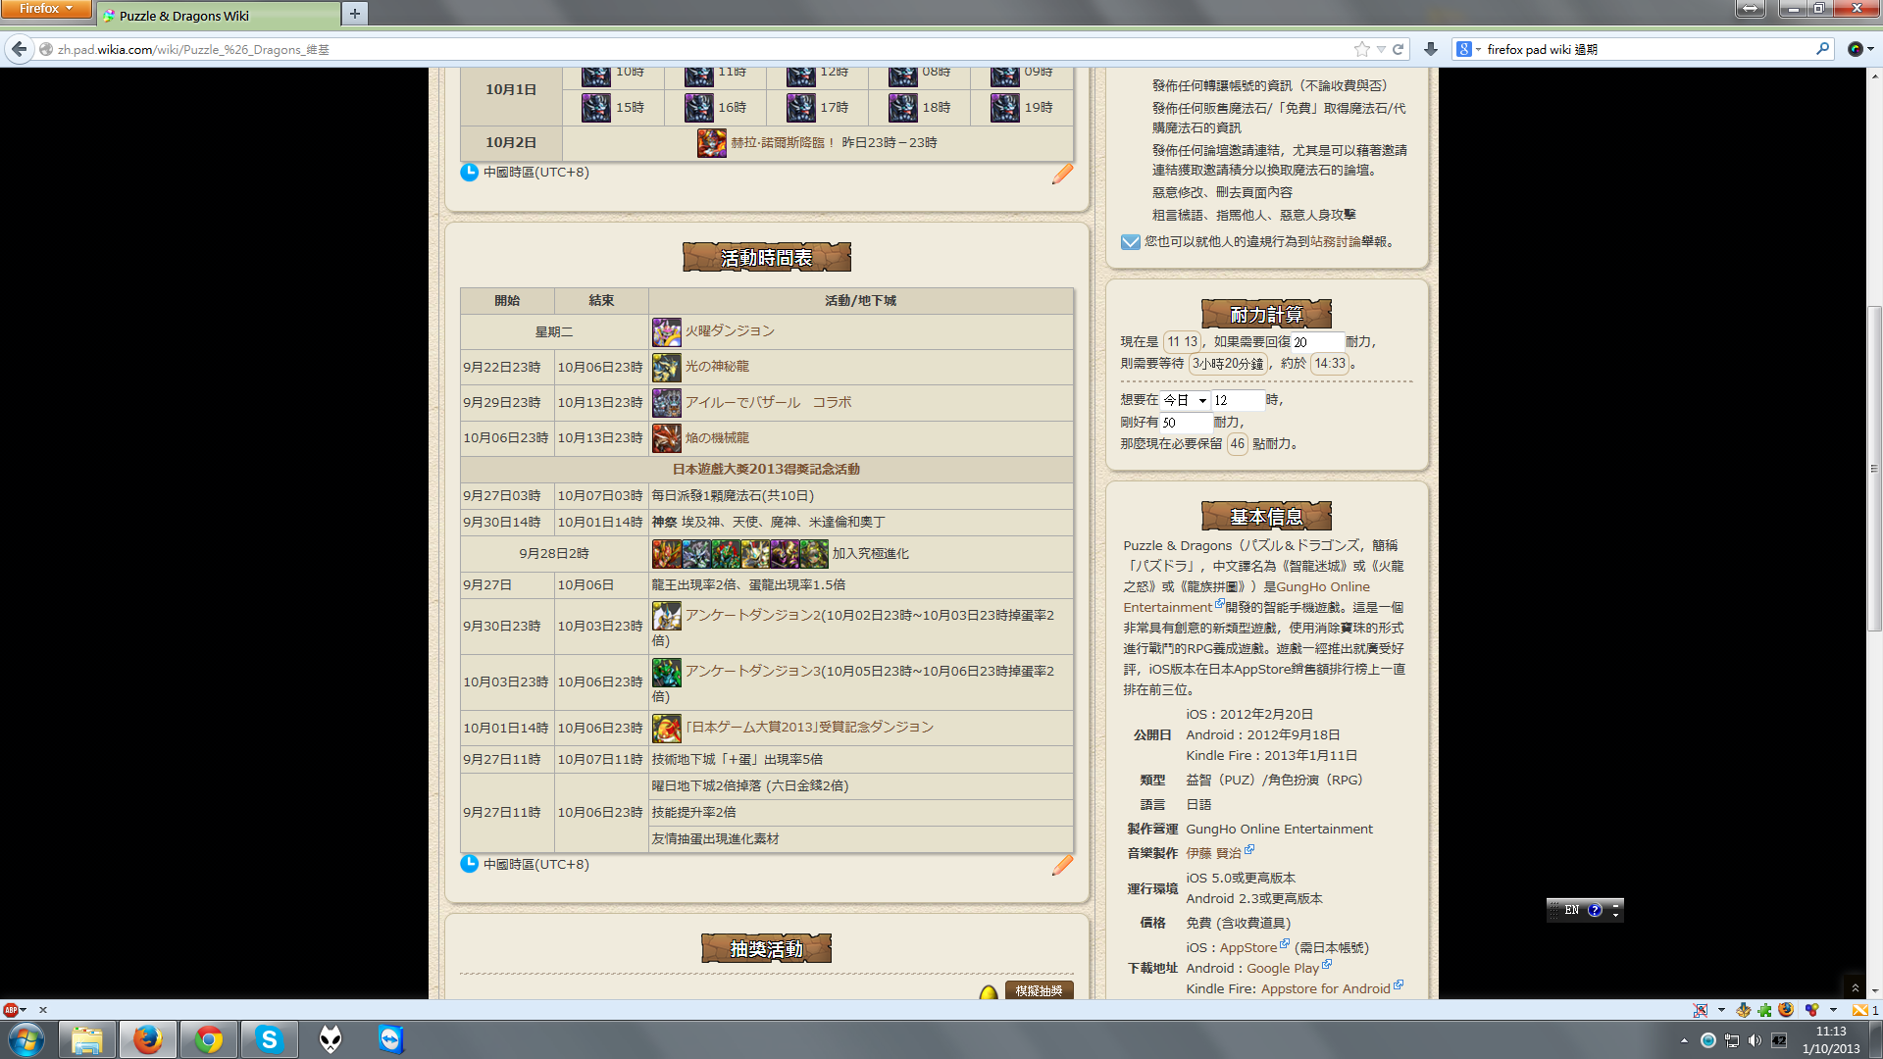Image resolution: width=1883 pixels, height=1059 pixels.
Task: Click the 剛好有 stamina field showing 50
Action: (x=1186, y=423)
